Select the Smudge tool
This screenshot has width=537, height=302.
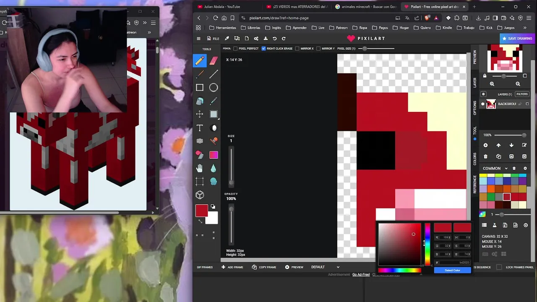214,182
